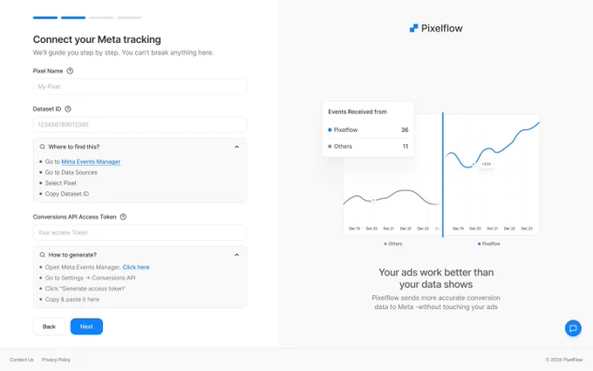593x371 pixels.
Task: Click help icon next to Pixel Name
Action: 70,71
